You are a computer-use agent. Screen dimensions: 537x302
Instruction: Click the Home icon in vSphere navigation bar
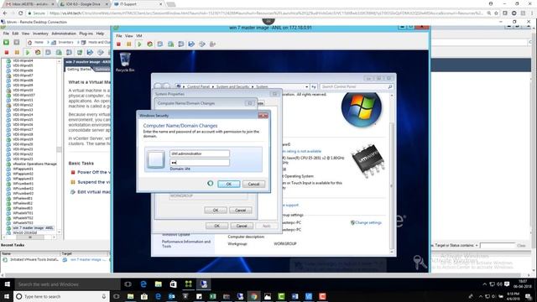[30, 43]
